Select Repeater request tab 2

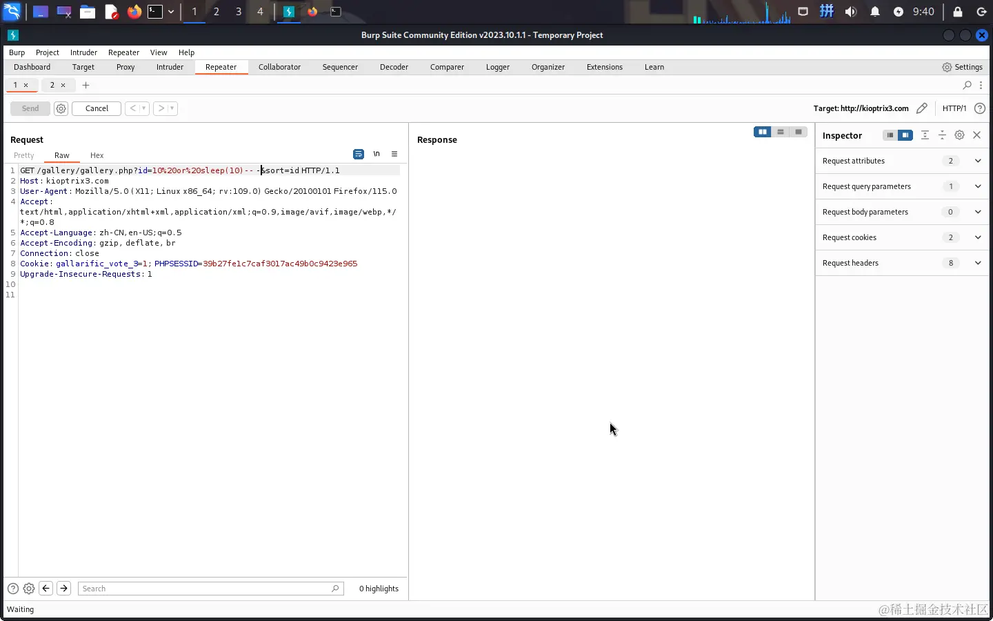point(52,85)
